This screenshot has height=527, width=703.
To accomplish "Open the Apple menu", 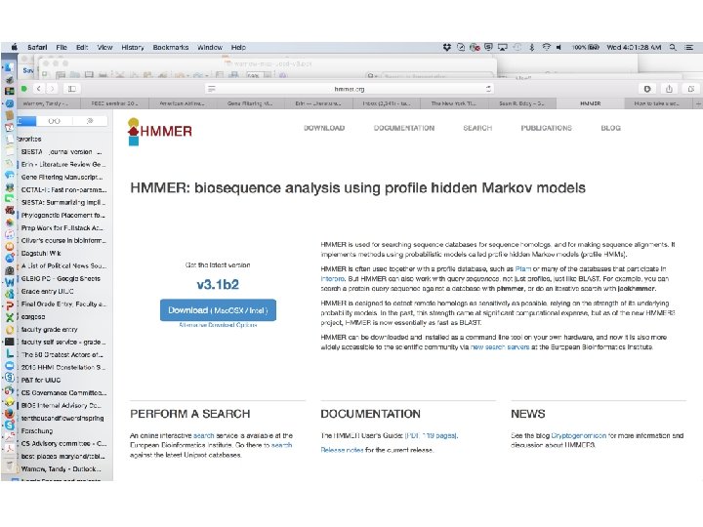I will tap(15, 47).
